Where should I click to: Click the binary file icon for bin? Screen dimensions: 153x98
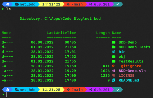point(113,52)
